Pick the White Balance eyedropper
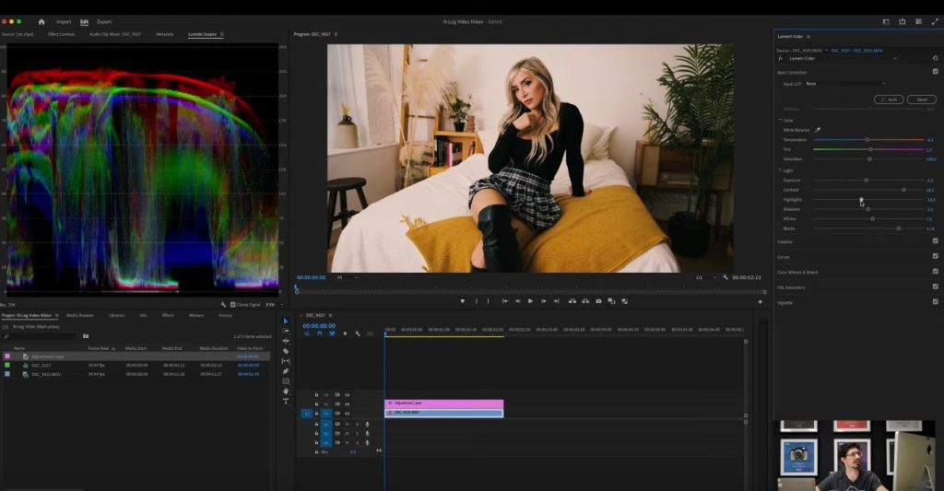Viewport: 944px width, 491px height. coord(817,130)
